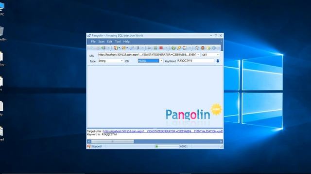311x174 pixels.
Task: Open the Help menu
Action: point(126,42)
